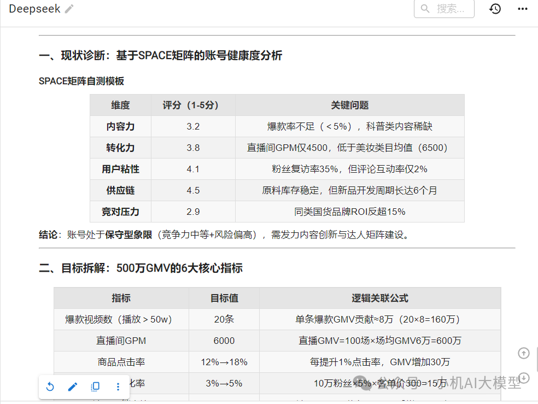Open the three-dot more options menu
The image size is (538, 404).
[x=522, y=9]
